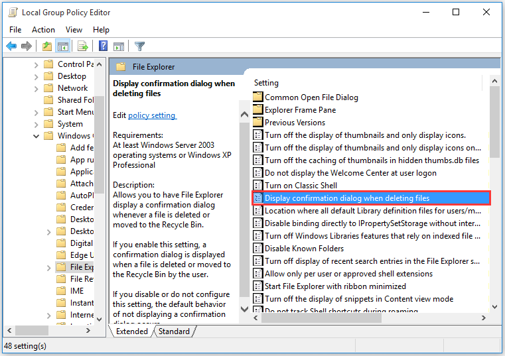Collapse the Windows Components tree node
The height and width of the screenshot is (356, 505).
(x=36, y=136)
